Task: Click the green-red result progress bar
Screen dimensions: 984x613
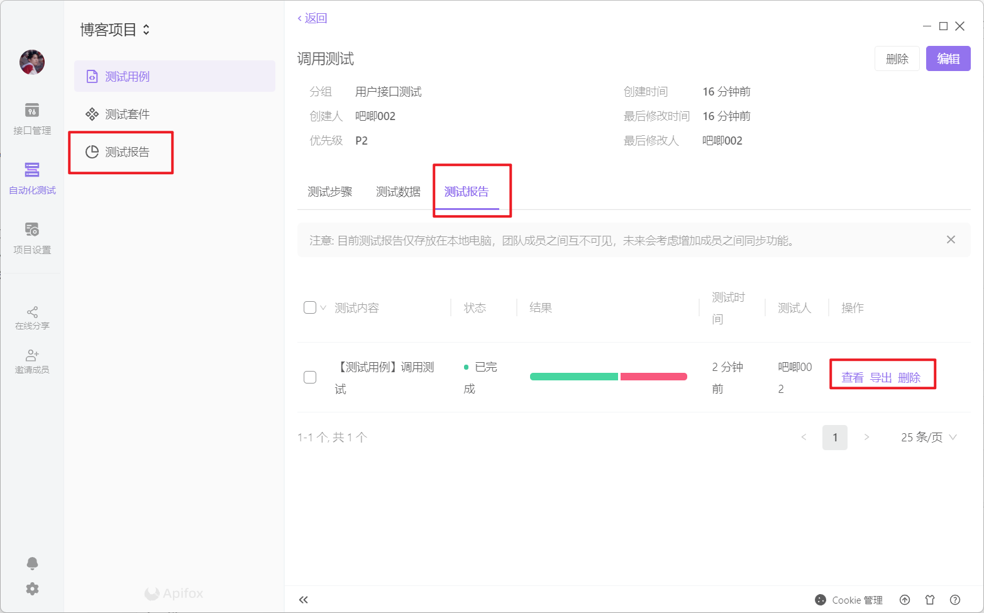Action: (608, 377)
